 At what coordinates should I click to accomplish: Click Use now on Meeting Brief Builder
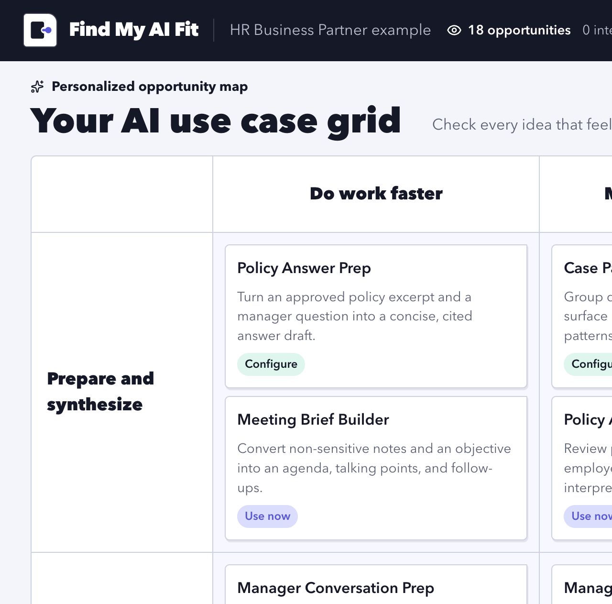coord(267,516)
